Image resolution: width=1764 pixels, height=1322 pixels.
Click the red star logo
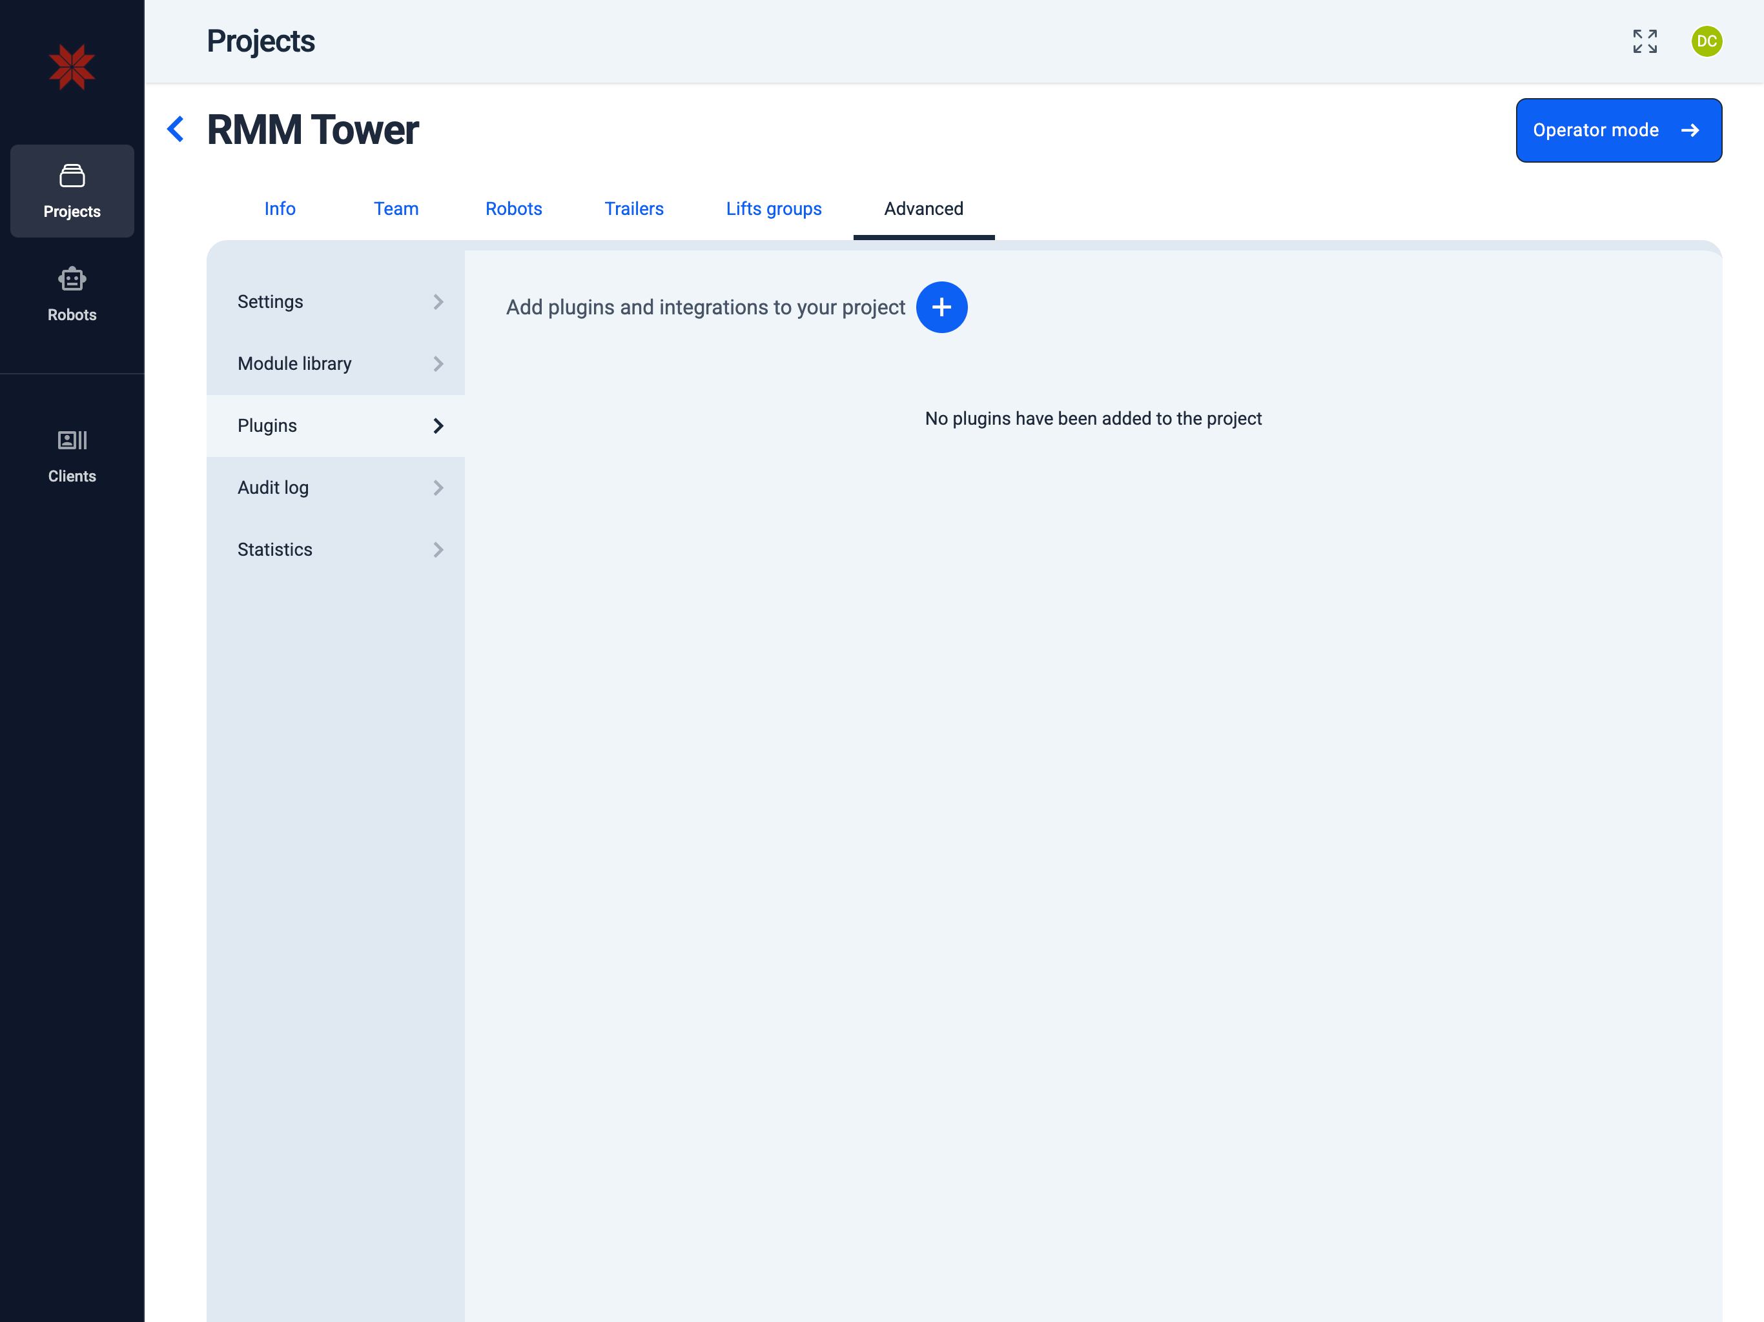point(72,67)
